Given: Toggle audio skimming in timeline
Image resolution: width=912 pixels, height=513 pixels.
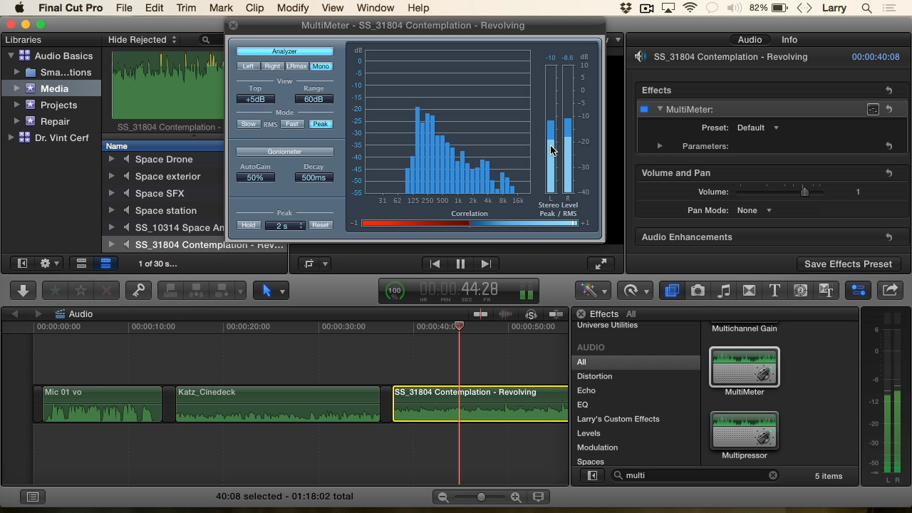Looking at the screenshot, I should [506, 314].
